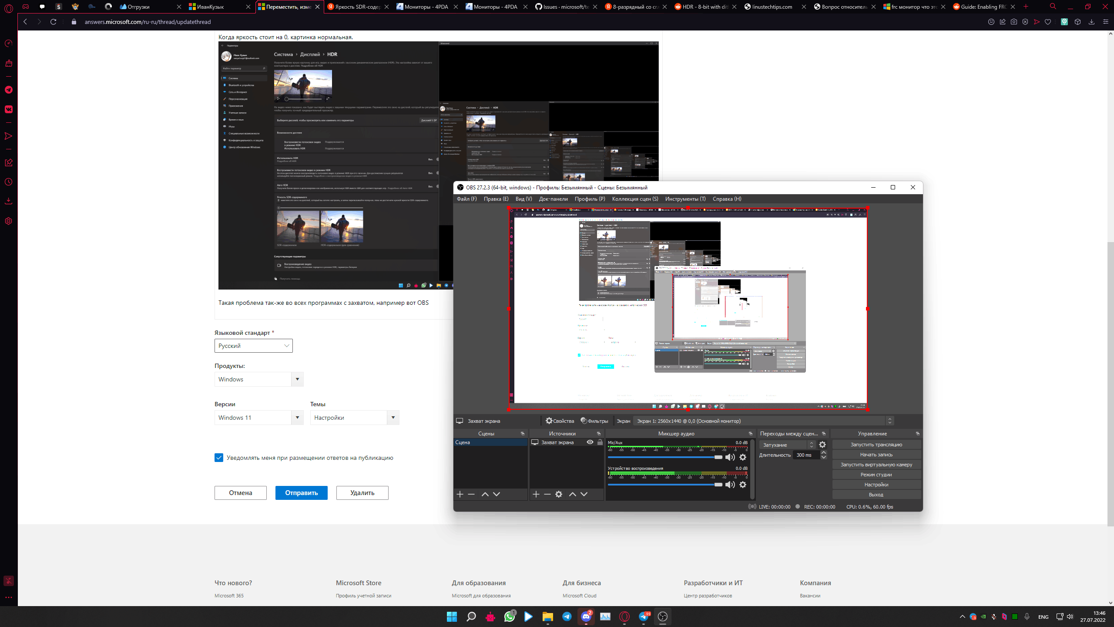This screenshot has height=627, width=1114.
Task: Add a new scene with plus icon
Action: pos(460,494)
